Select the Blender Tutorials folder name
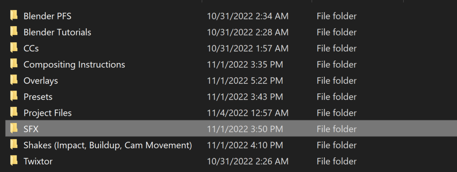This screenshot has height=172, width=457. [57, 33]
